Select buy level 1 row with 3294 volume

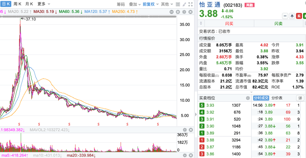pos(224,140)
